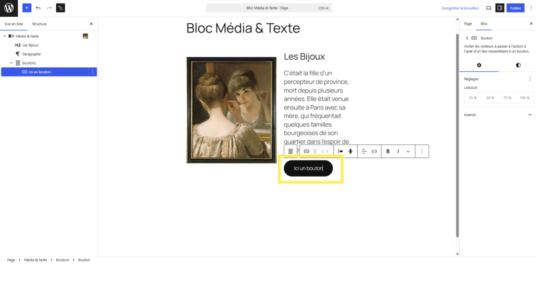Click Enregistrer le brouillon link

pyautogui.click(x=460, y=8)
